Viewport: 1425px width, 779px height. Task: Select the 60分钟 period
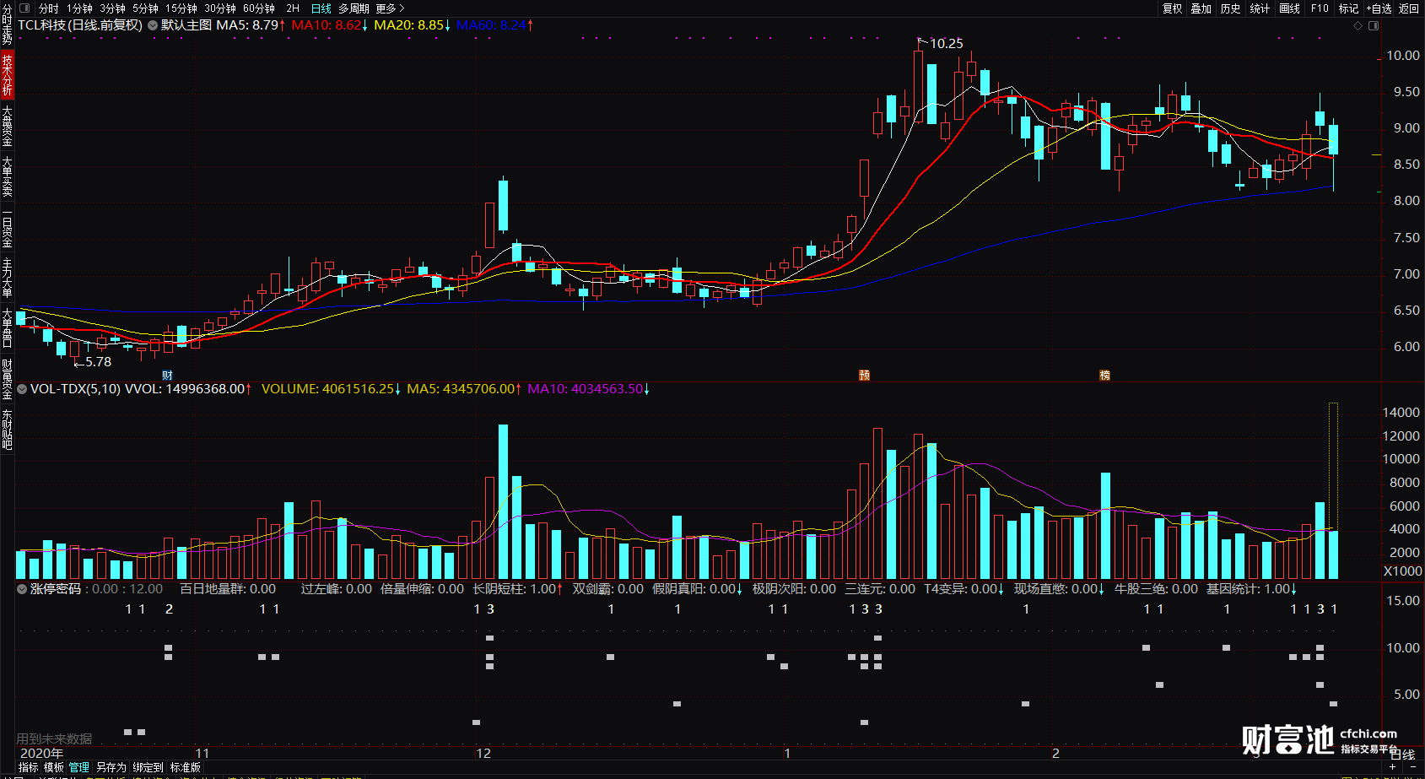[x=259, y=8]
